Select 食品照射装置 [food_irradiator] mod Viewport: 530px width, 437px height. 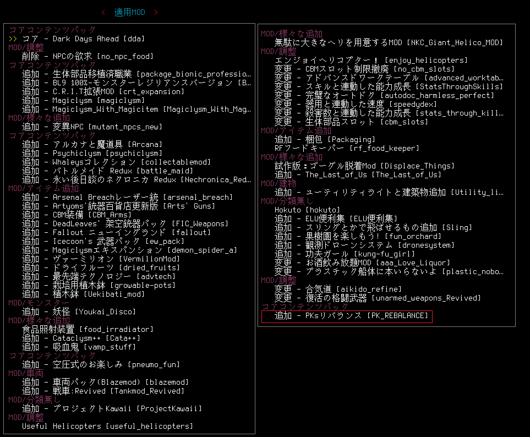point(88,330)
